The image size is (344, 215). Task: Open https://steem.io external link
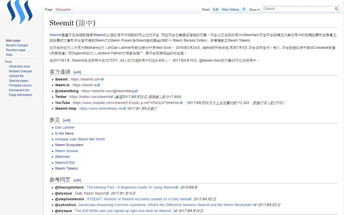click(x=86, y=85)
